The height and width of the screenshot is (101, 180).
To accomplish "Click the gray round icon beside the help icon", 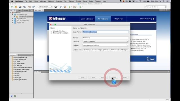I will pos(15,96).
